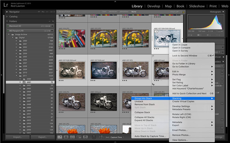Screen dimensions: 230x143
Task: Hide left panel with the edge arrow
Action: coord(1,75)
